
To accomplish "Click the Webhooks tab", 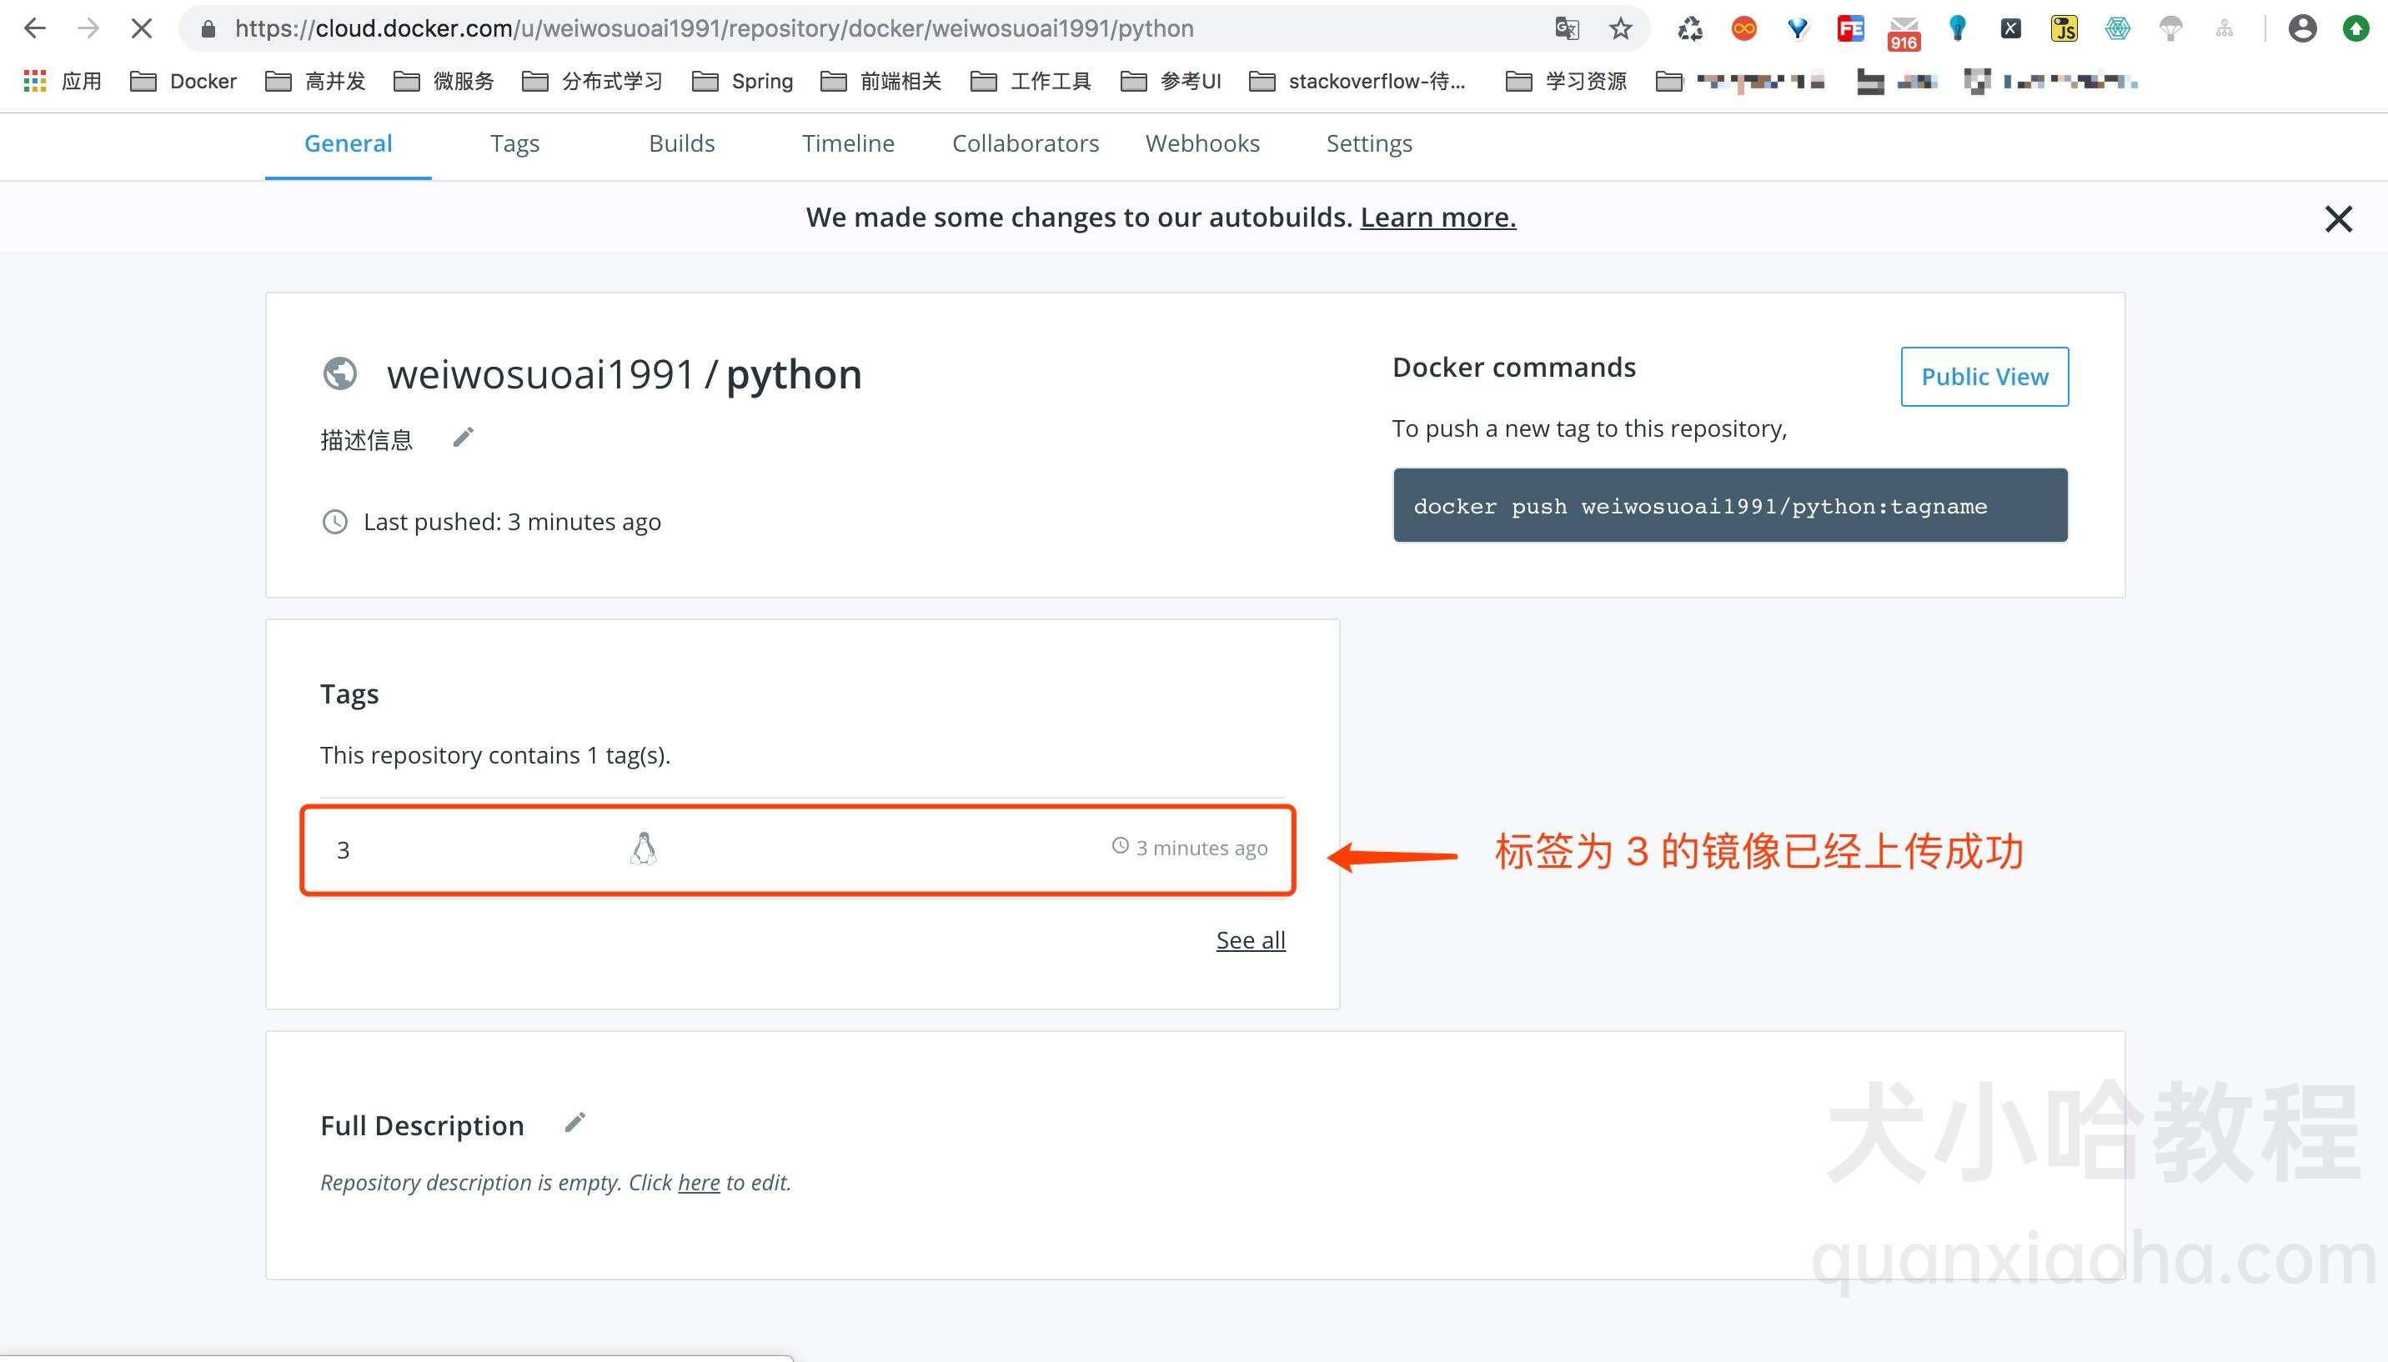I will 1202,143.
